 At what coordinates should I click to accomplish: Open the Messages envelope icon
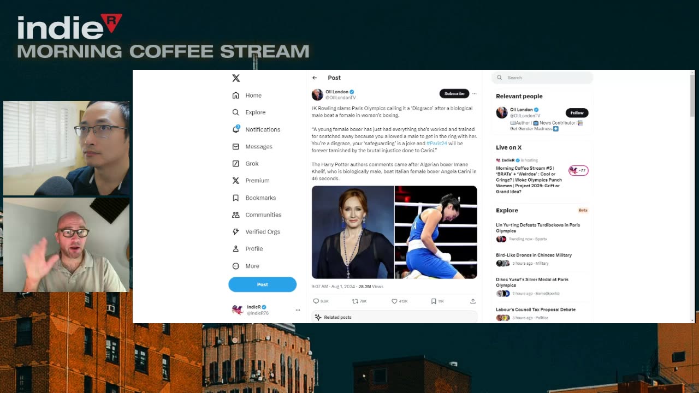point(236,146)
